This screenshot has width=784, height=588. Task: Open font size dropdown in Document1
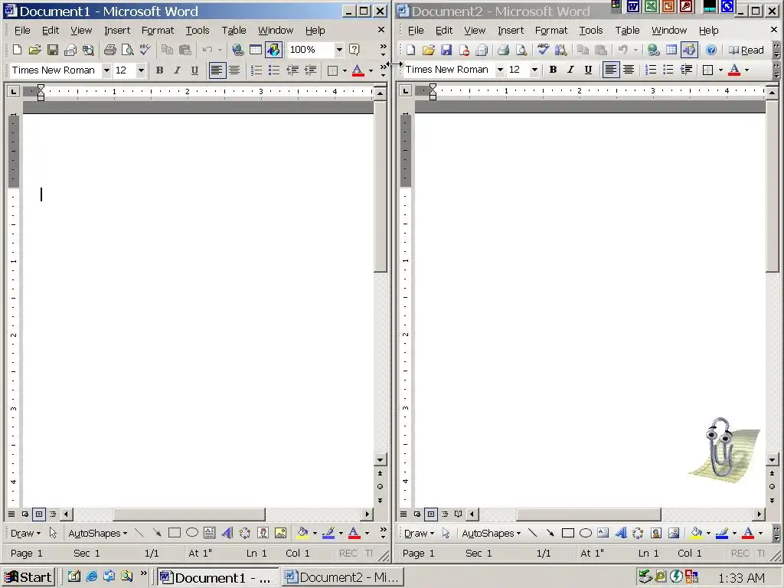point(141,70)
